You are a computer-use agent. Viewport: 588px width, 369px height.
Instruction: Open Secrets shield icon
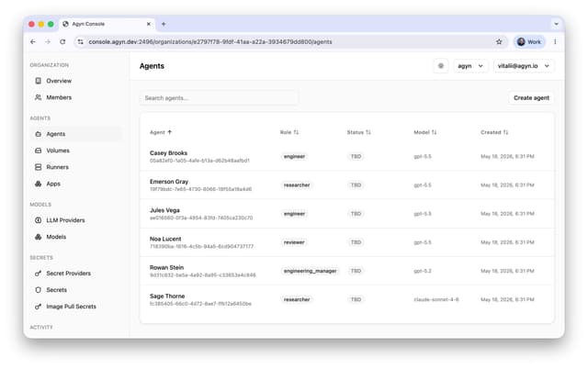(39, 290)
